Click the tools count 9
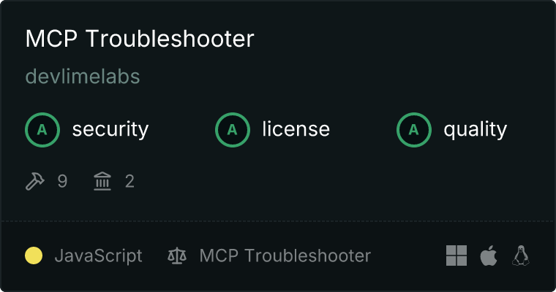556x292 pixels. (62, 181)
